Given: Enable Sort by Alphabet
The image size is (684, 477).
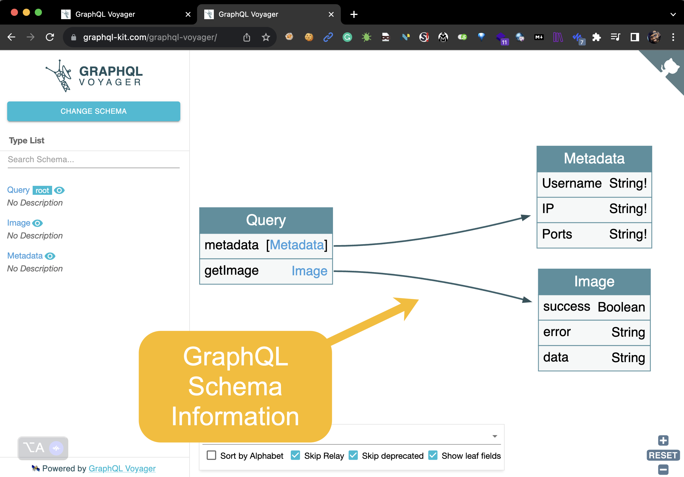Looking at the screenshot, I should coord(211,455).
